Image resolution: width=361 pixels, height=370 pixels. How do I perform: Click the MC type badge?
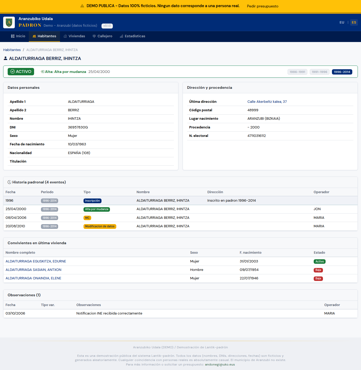[87, 218]
